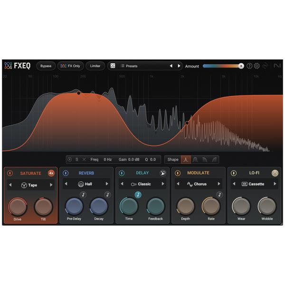Select next reverb type after Hall
Viewport: 285px width, 285px height.
click(x=107, y=184)
